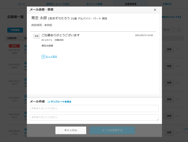The height and width of the screenshot is (142, 188).
Task: Click the 2021/03/25 09:08 date cell
Action: 14,66
